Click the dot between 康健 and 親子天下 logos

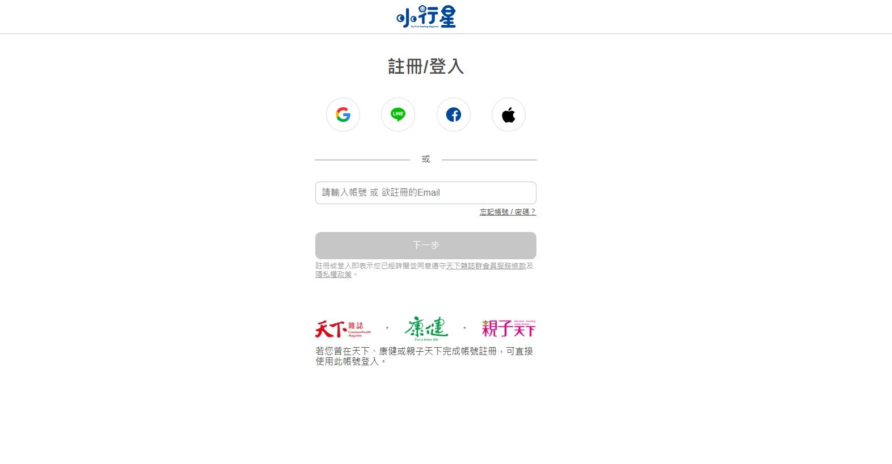pyautogui.click(x=464, y=328)
